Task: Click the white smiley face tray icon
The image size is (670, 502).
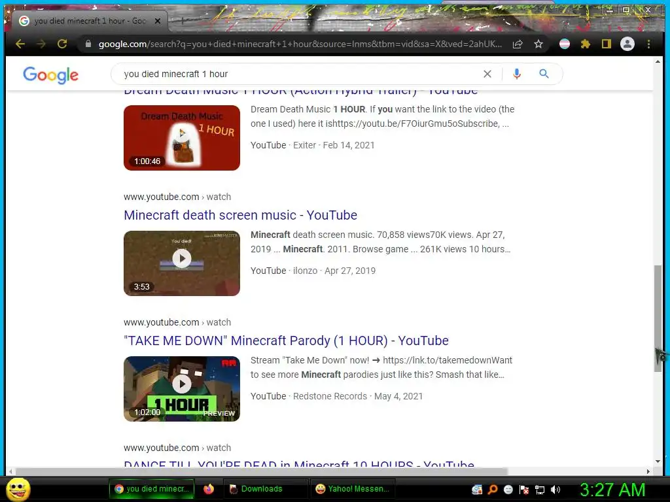Action: click(x=508, y=490)
